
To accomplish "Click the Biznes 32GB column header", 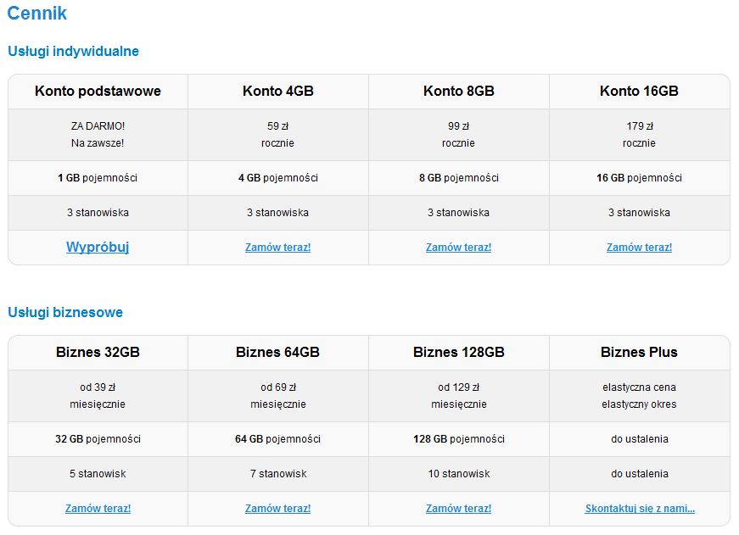I will pos(98,352).
